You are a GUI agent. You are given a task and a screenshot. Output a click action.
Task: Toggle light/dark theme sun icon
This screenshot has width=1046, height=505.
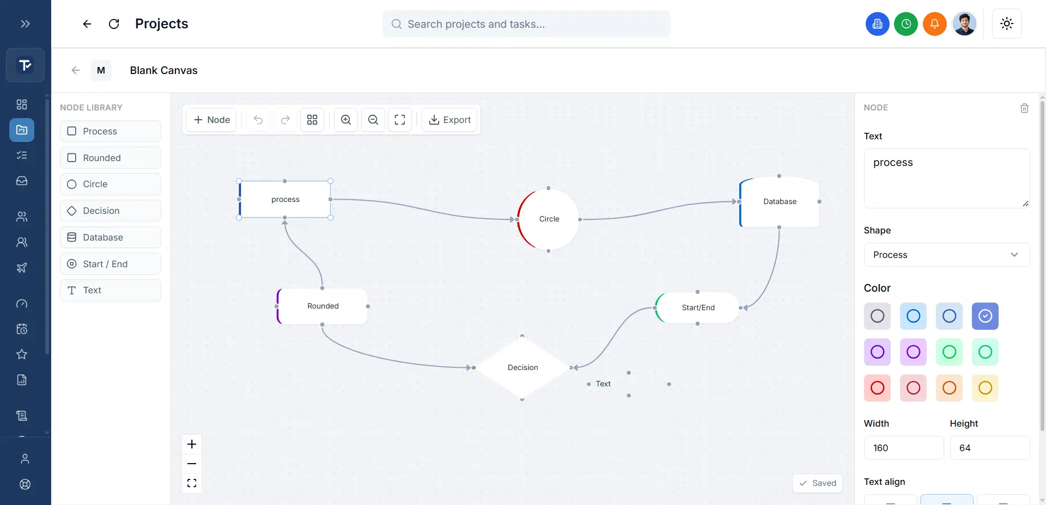pos(1007,24)
